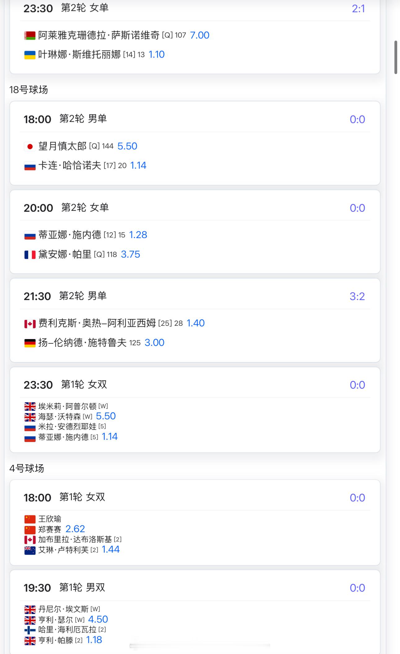400x654 pixels.
Task: Click Canadian flag beside 费利克斯·奥热-阿利亚西姆
Action: click(30, 324)
